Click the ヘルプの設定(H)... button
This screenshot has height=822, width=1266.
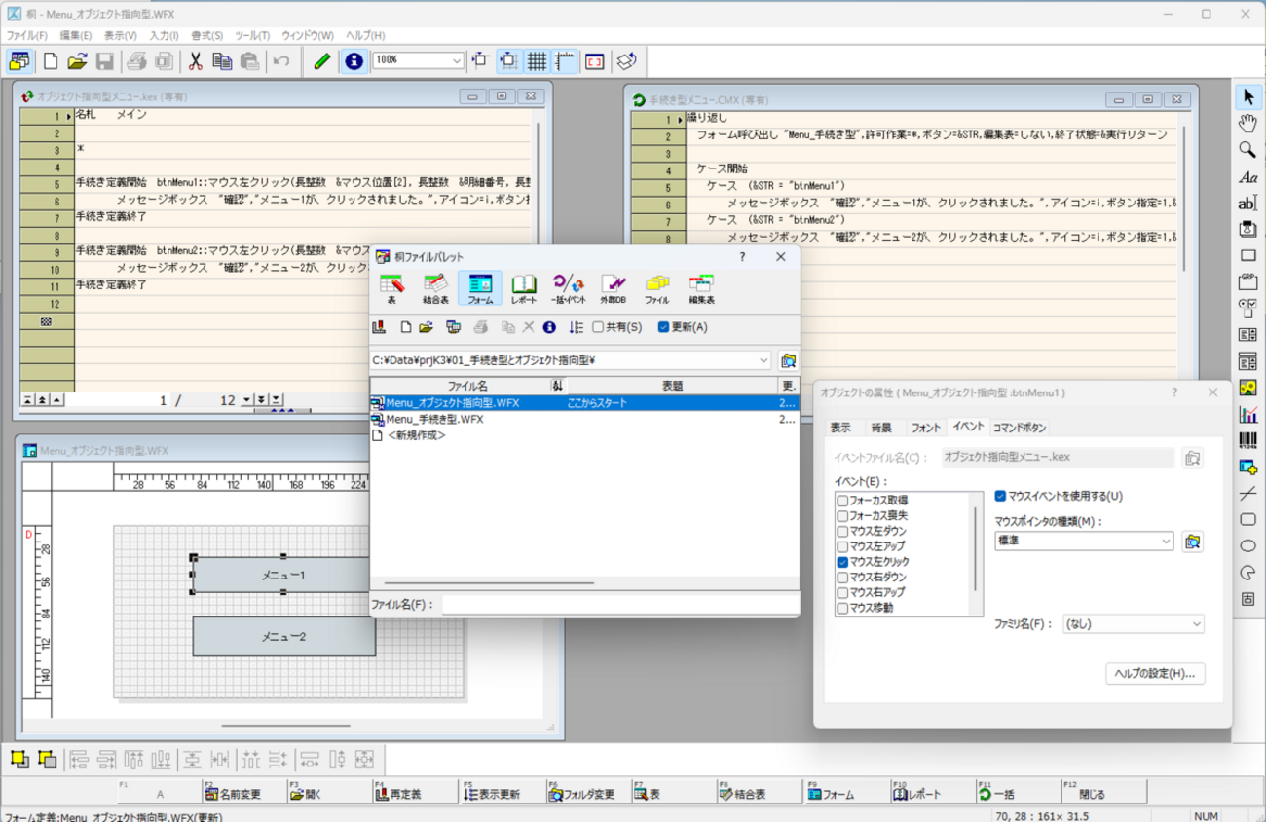1155,673
